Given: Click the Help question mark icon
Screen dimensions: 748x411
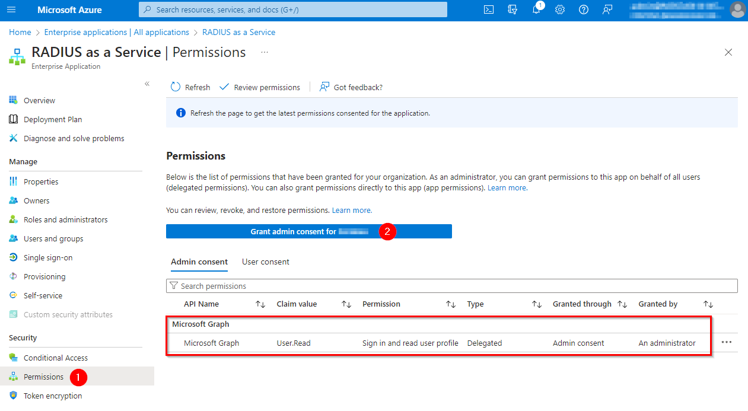Looking at the screenshot, I should click(584, 9).
